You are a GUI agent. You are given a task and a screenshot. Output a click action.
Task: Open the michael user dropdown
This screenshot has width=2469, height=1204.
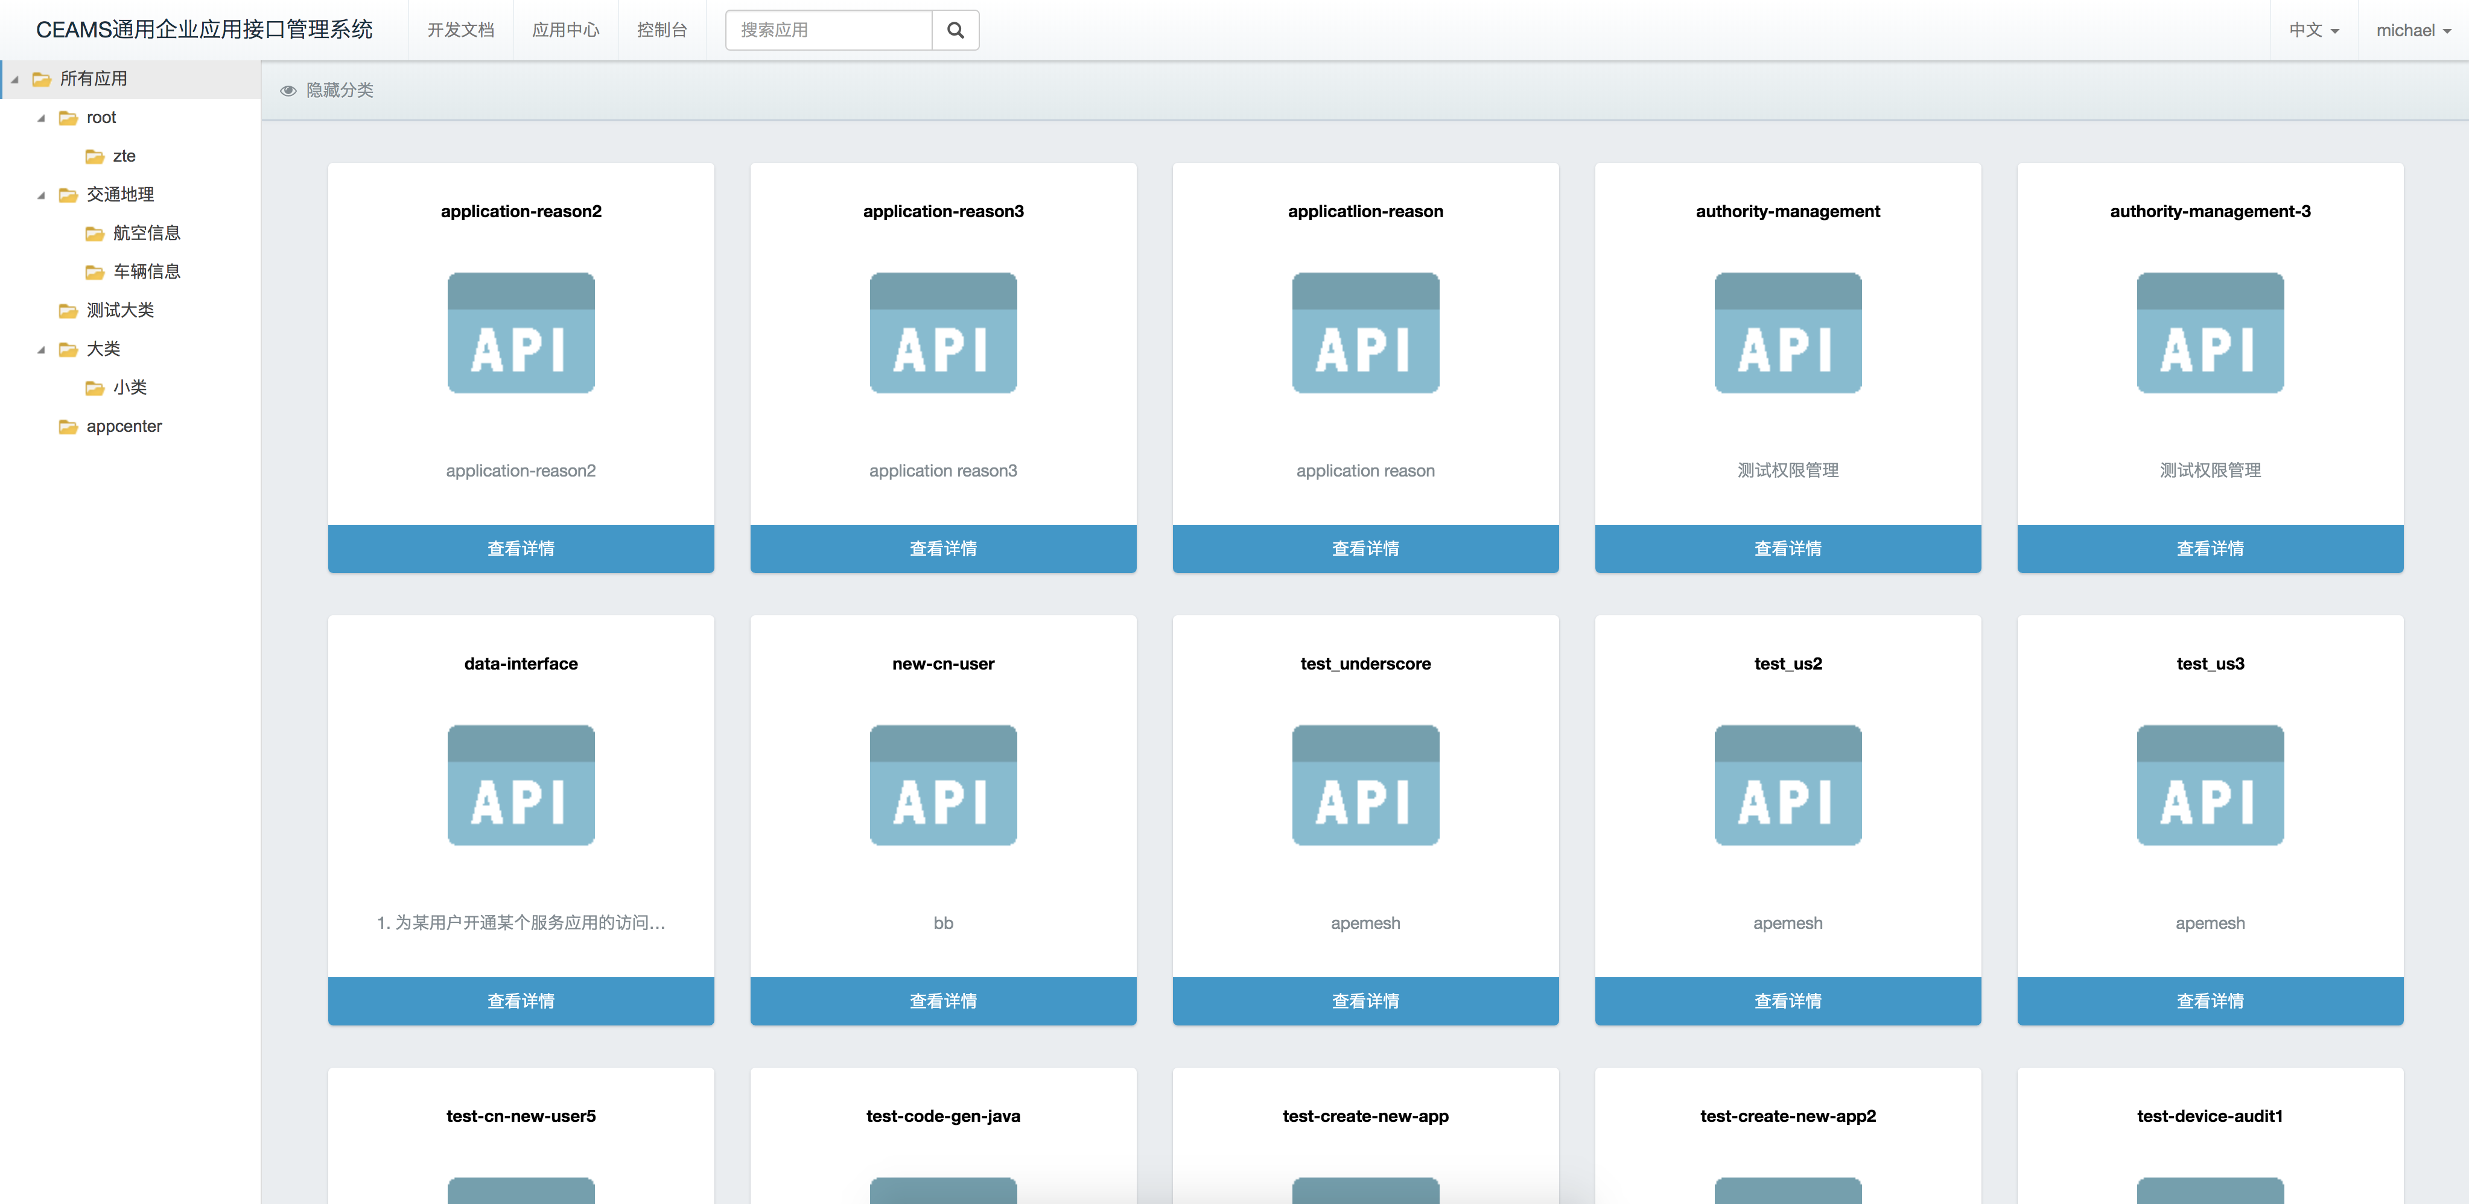tap(2413, 30)
